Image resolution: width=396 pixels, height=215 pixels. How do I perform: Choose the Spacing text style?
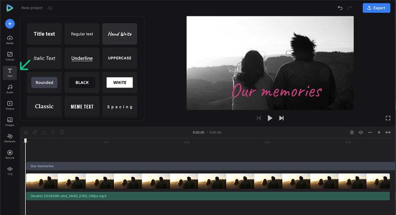click(120, 107)
